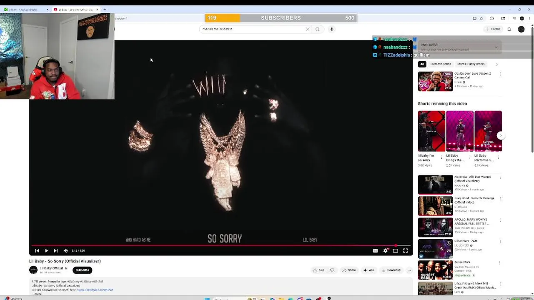Clear the search box with the X
Screen dimensions: 534x300
click(308, 29)
